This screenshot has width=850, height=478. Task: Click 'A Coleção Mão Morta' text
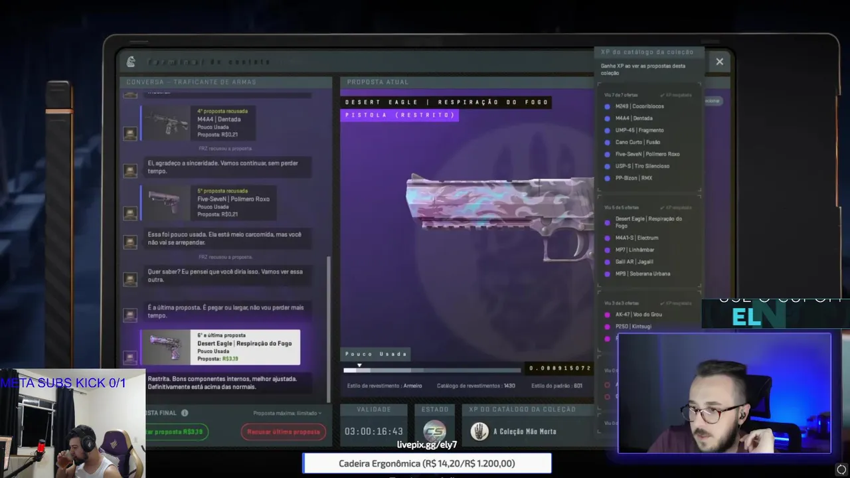point(525,432)
